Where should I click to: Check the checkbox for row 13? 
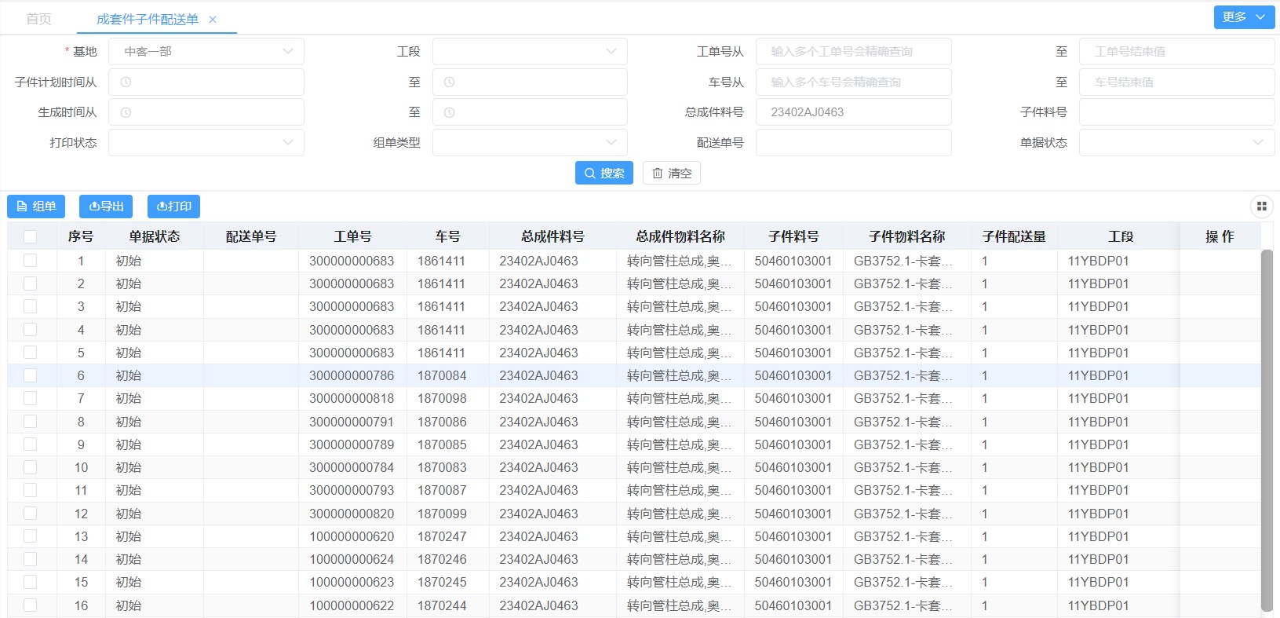(30, 536)
